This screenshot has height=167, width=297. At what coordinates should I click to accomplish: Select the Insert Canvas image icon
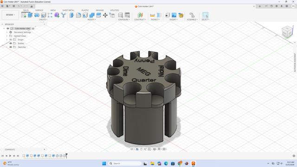174,15
